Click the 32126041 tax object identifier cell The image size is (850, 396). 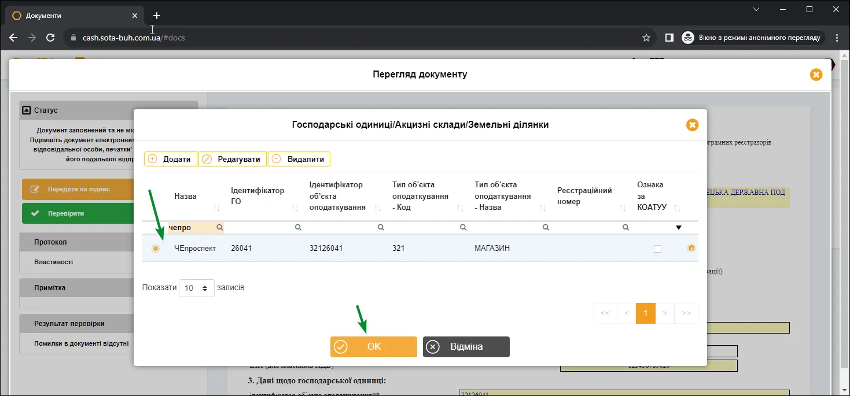click(326, 249)
